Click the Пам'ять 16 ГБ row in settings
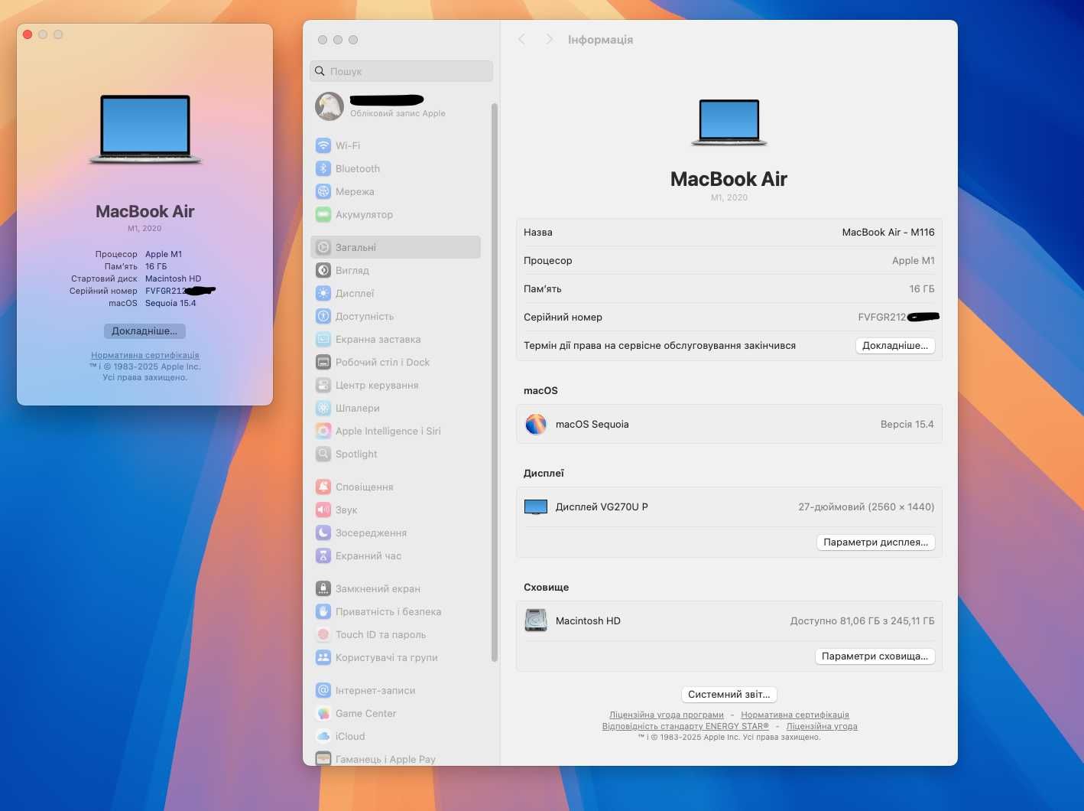Image resolution: width=1084 pixels, height=811 pixels. [729, 288]
